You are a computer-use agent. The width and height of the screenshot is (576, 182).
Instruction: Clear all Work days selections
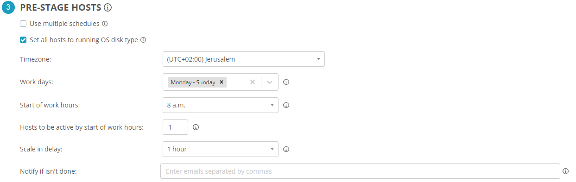[253, 82]
